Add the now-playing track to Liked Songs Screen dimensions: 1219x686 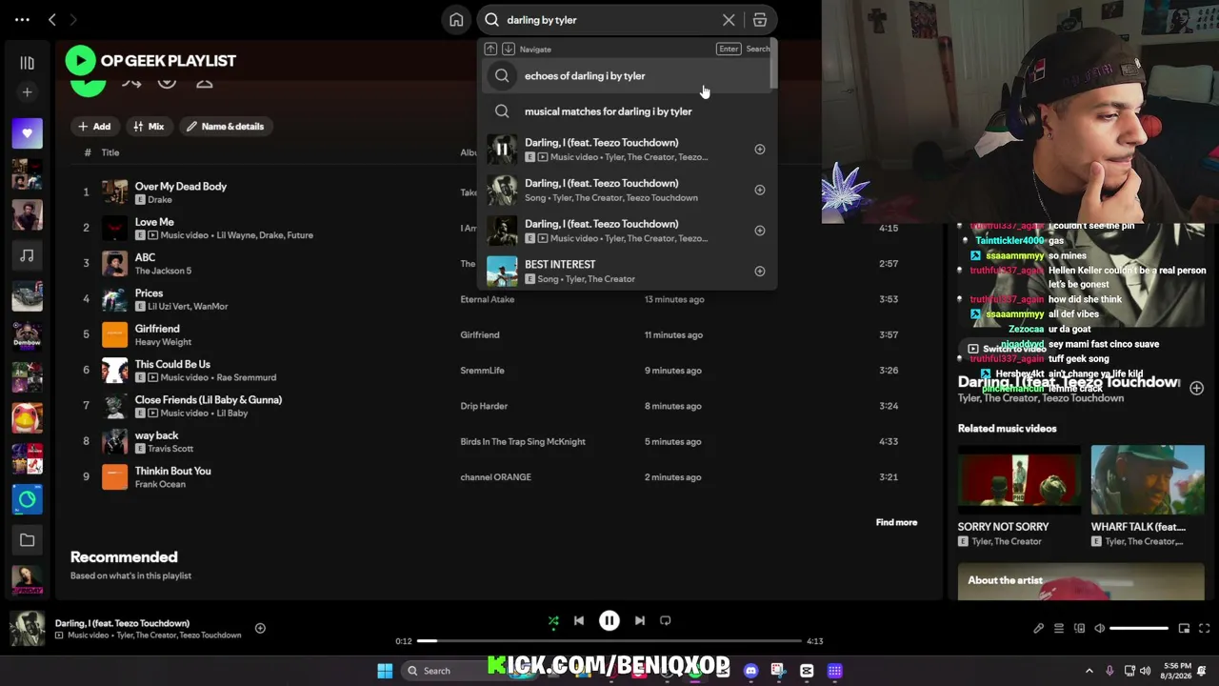pos(260,628)
